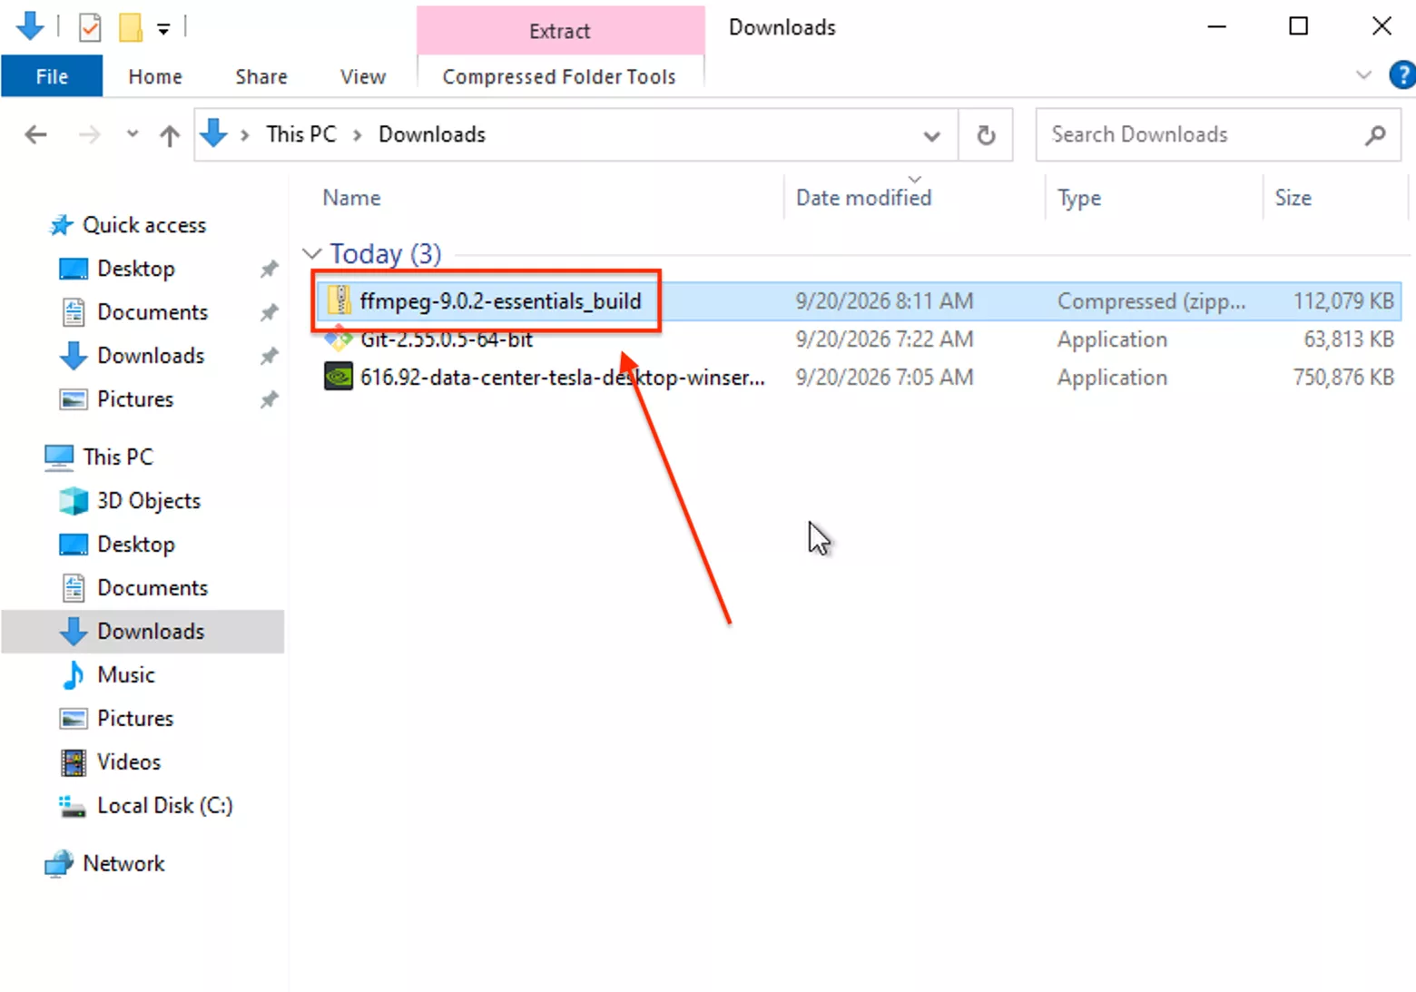Open pinned Pictures under Quick access
1416x992 pixels.
(x=135, y=399)
